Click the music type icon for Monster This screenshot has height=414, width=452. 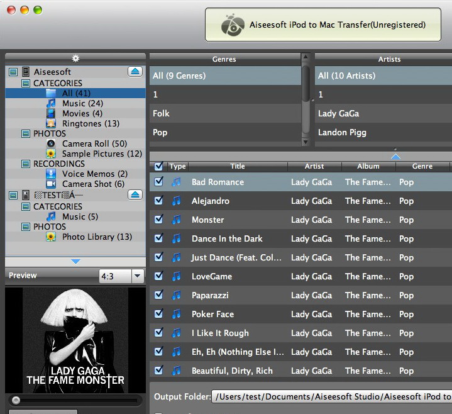(x=176, y=220)
